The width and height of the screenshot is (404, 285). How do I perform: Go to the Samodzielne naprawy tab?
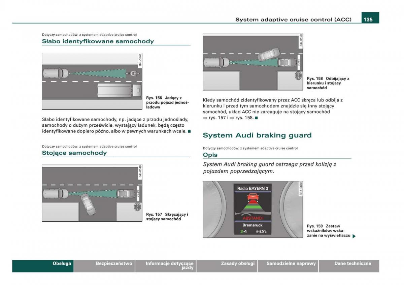288,266
